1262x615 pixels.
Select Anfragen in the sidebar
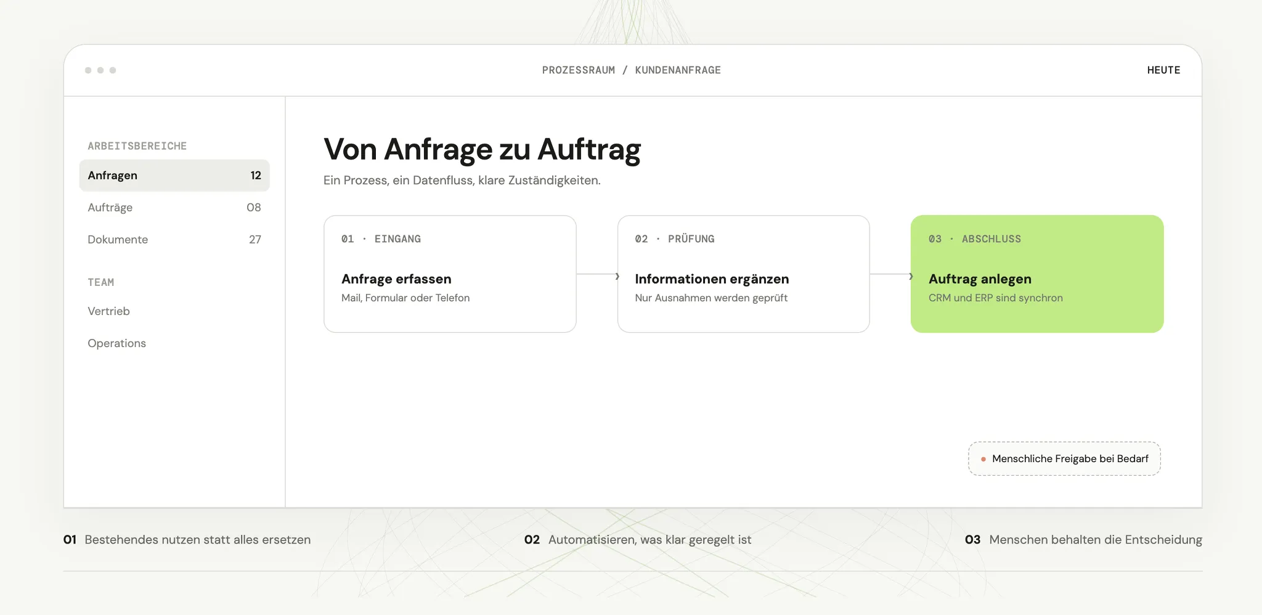click(174, 176)
